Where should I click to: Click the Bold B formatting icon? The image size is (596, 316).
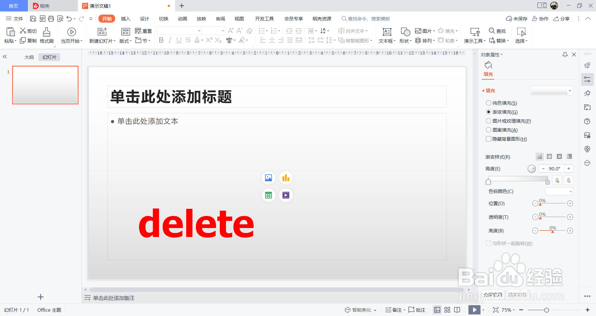(x=161, y=40)
